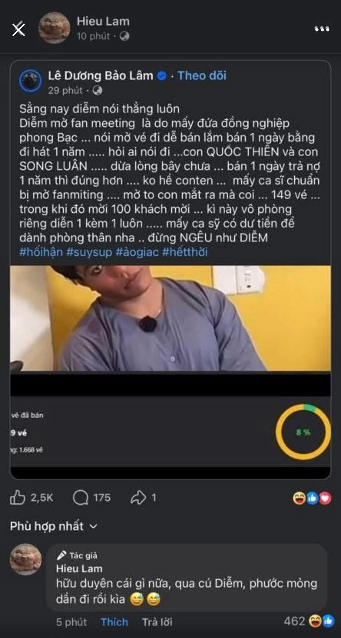Open comments via speech bubble icon 175
Viewport: 341px width, 638px height.
(80, 498)
